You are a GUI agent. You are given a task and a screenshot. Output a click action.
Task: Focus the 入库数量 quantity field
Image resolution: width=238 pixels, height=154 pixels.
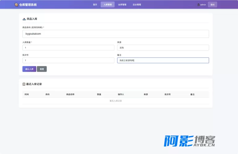(x=68, y=48)
